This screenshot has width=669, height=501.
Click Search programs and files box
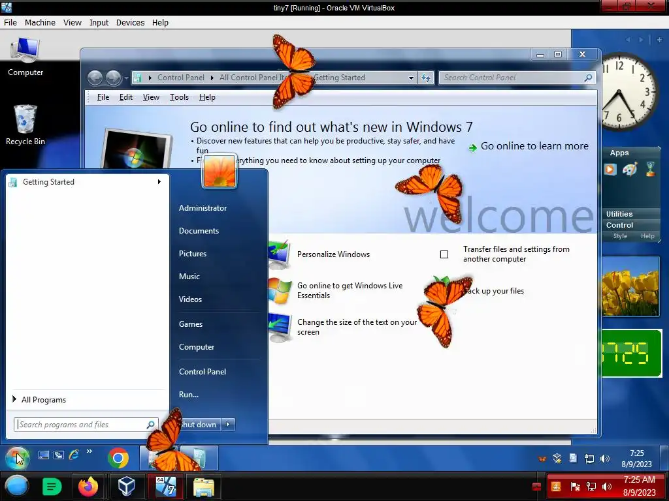point(86,425)
